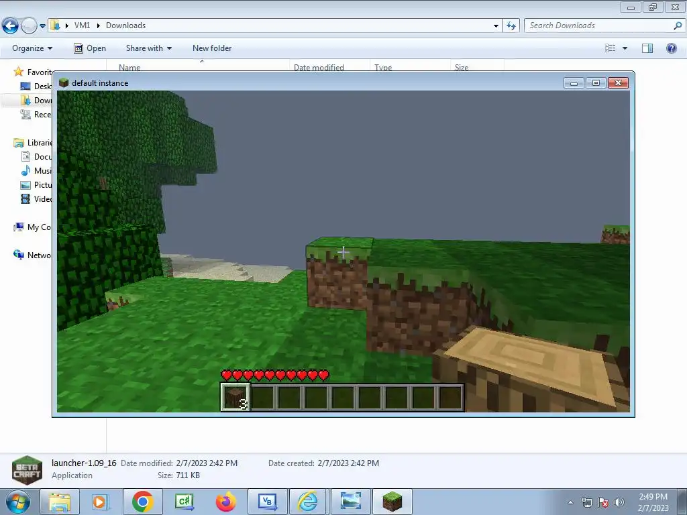Refresh the Downloads folder view

tap(511, 26)
